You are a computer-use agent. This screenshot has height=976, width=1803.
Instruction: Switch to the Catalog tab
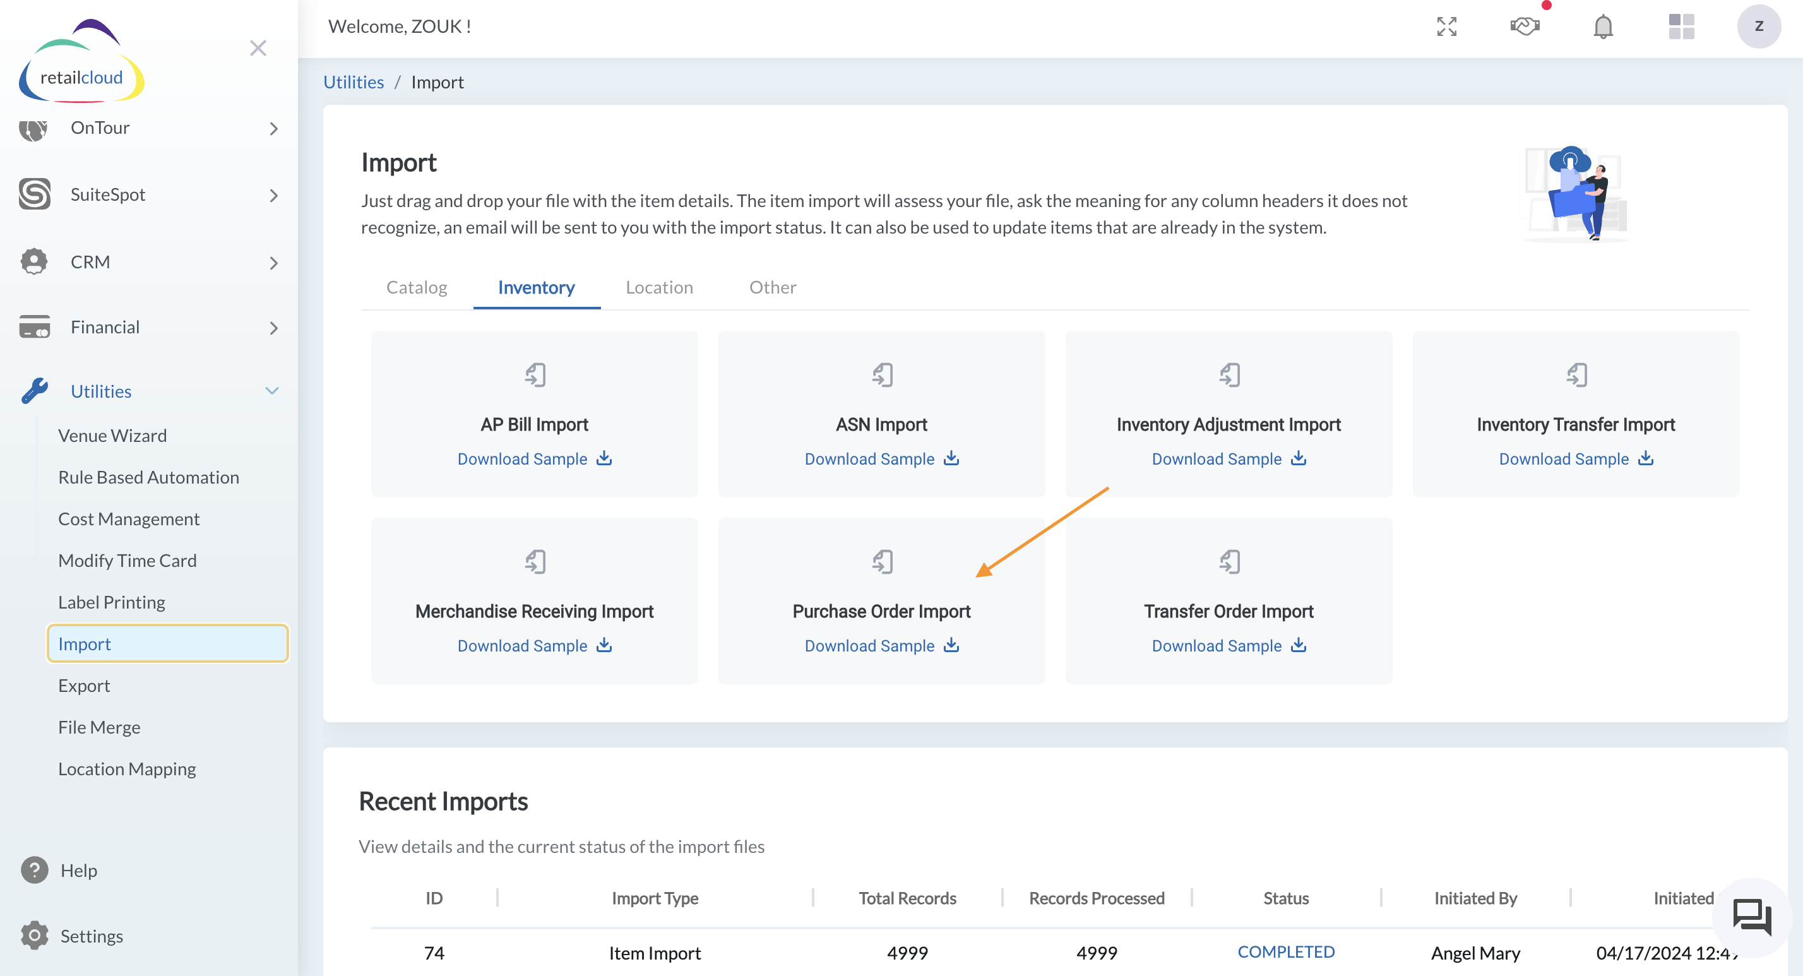click(417, 287)
